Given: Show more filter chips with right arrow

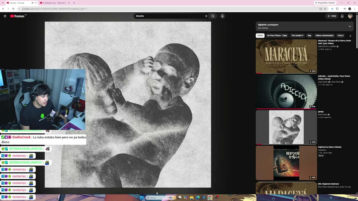Looking at the screenshot, I should 350,36.
